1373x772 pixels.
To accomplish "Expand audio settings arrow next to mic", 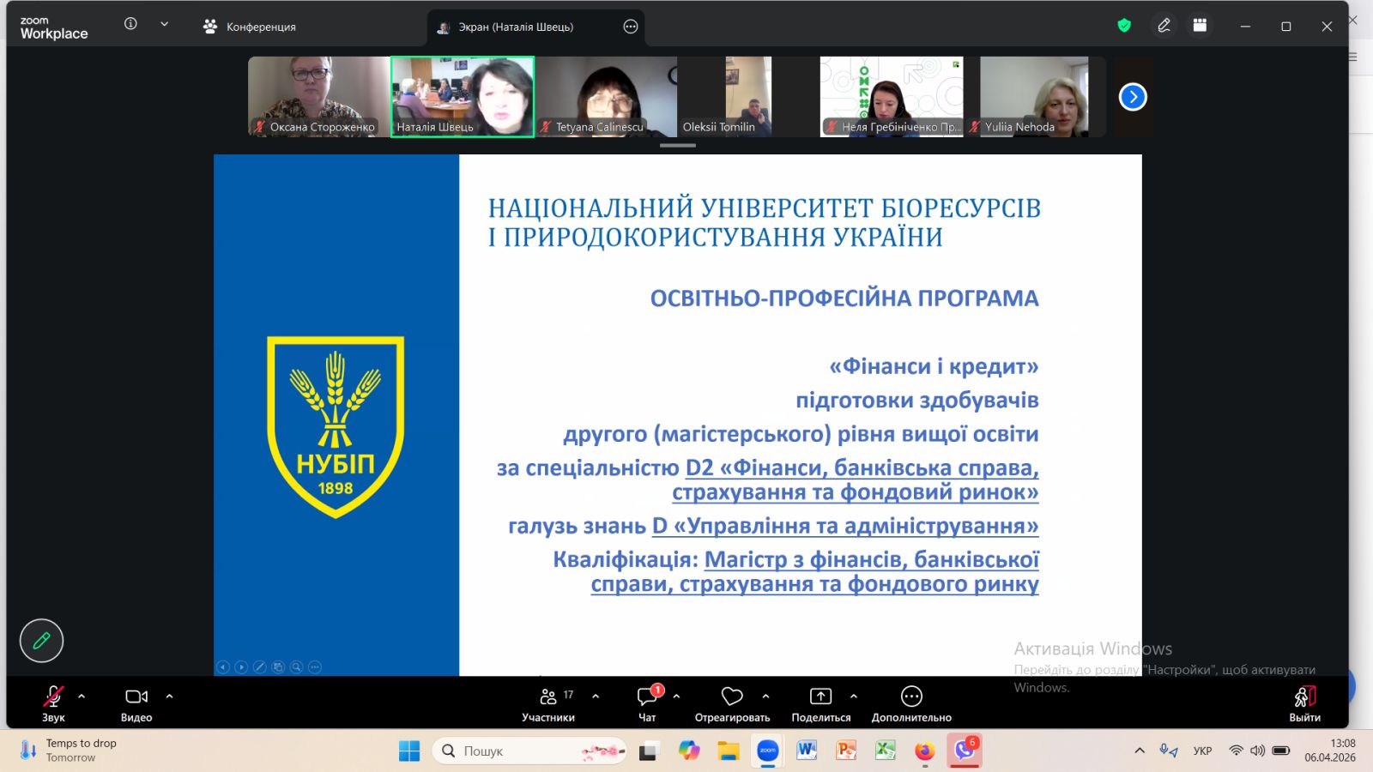I will click(x=82, y=697).
